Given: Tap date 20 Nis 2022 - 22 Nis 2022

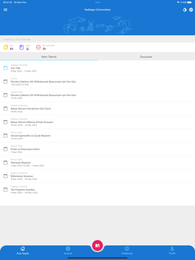Looking at the screenshot, I should tap(24, 125).
